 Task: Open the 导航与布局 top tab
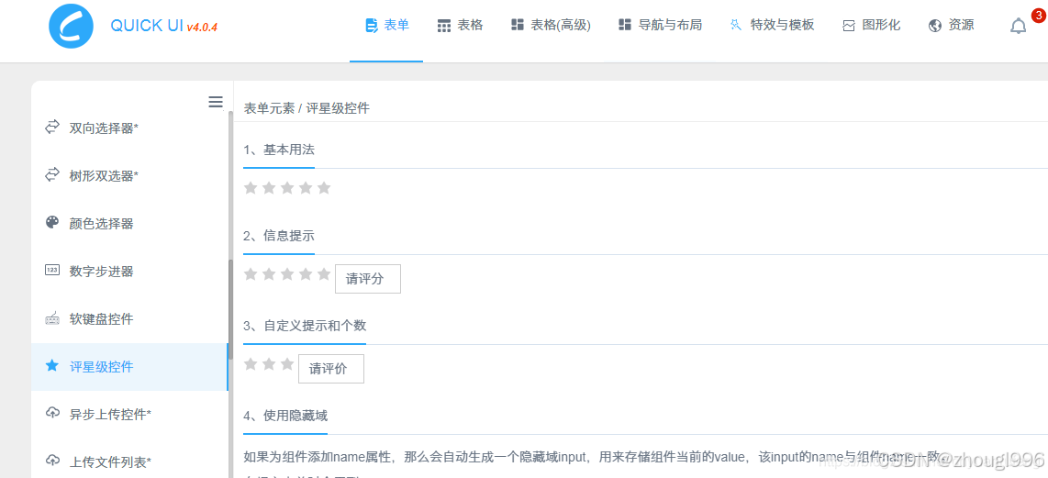(660, 26)
